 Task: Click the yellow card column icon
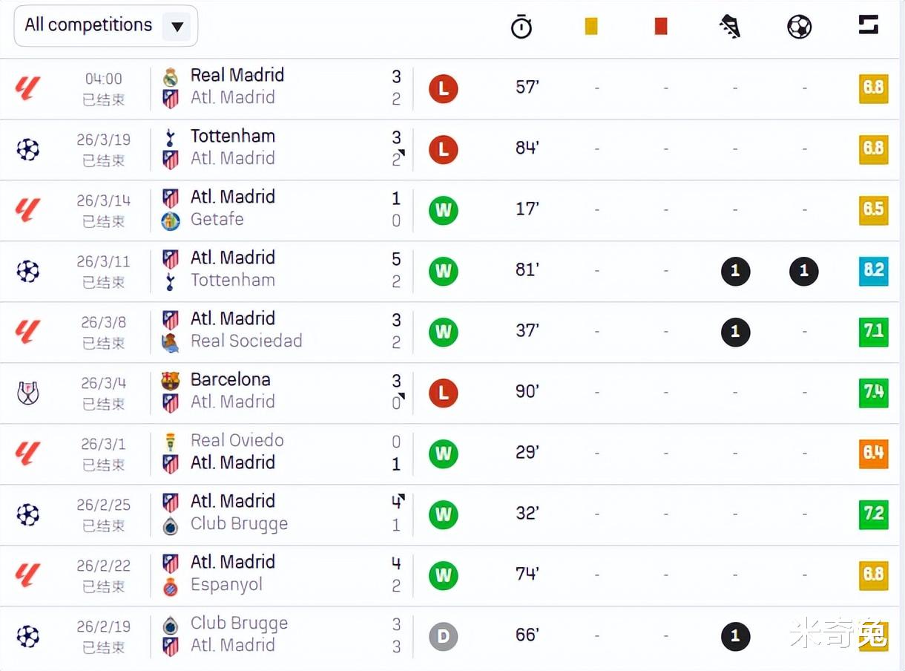point(591,26)
